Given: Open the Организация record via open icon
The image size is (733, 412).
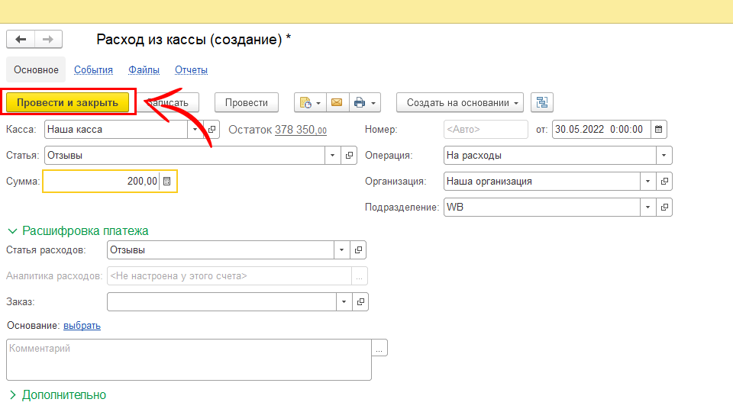Looking at the screenshot, I should (x=664, y=182).
